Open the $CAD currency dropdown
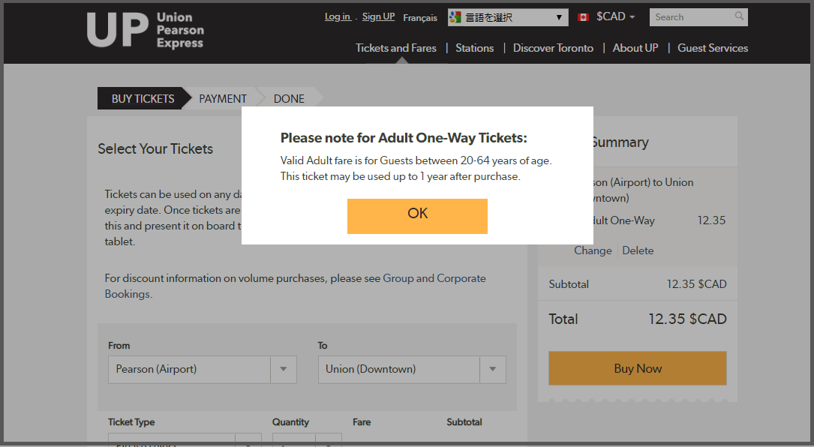Image resolution: width=814 pixels, height=447 pixels. point(615,16)
